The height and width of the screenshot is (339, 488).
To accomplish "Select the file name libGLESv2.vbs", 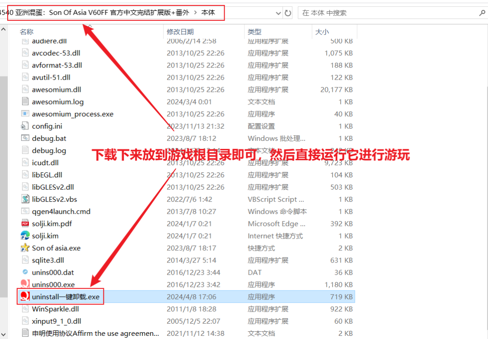I will [x=55, y=199].
